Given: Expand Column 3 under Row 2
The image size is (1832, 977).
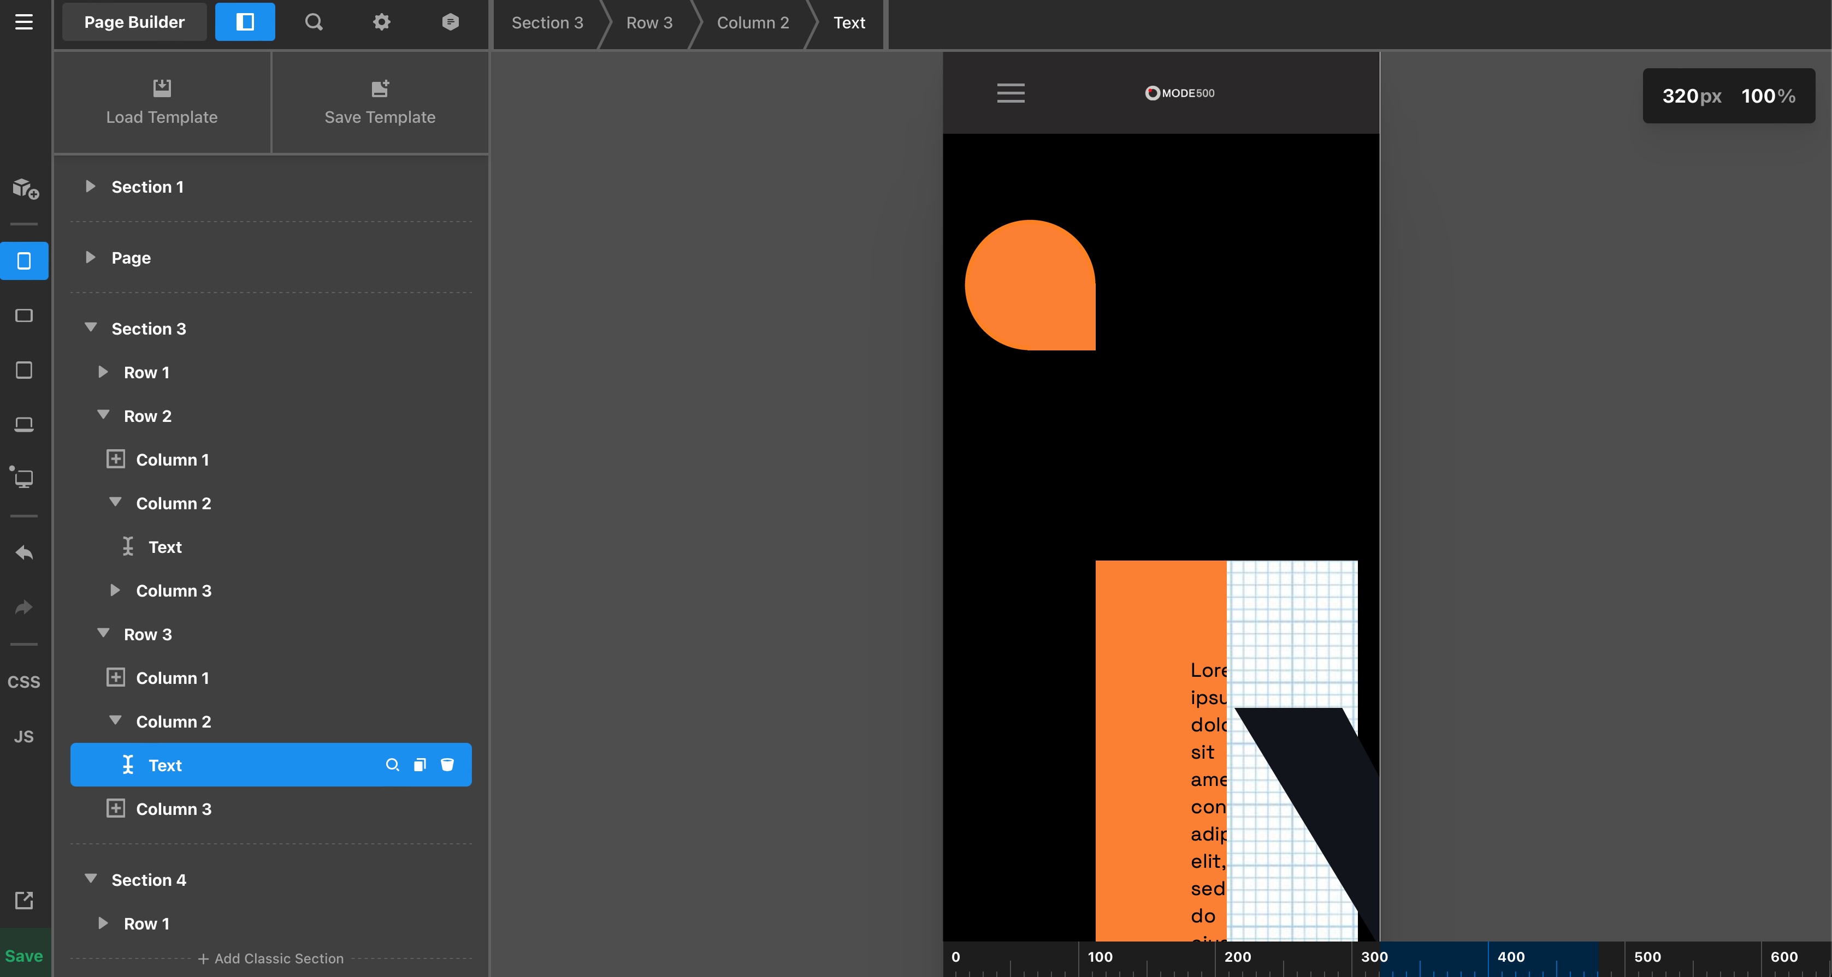Looking at the screenshot, I should [x=115, y=590].
